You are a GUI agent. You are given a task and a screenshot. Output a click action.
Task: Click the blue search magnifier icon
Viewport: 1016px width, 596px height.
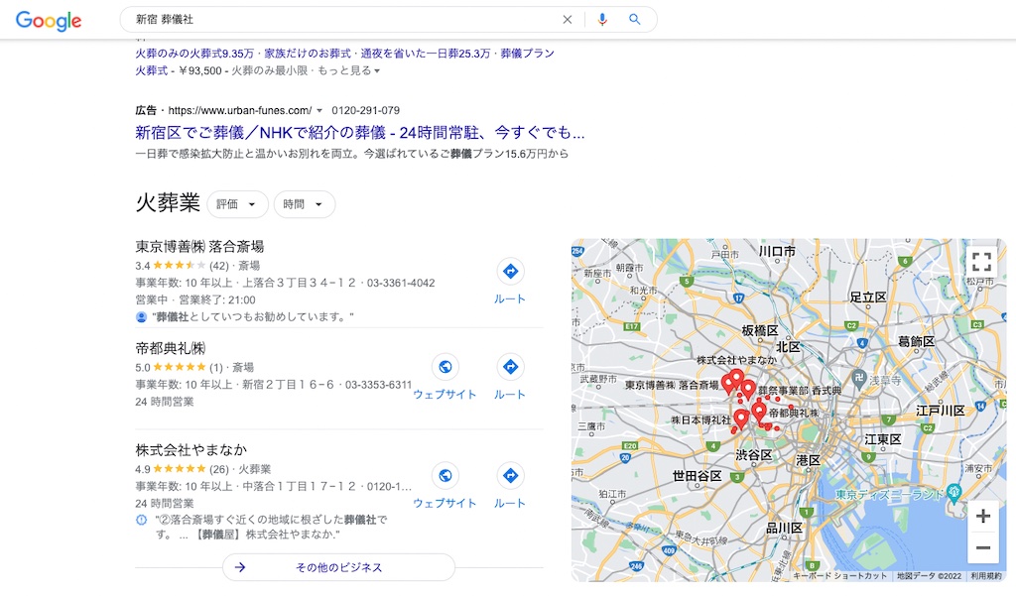(x=635, y=20)
